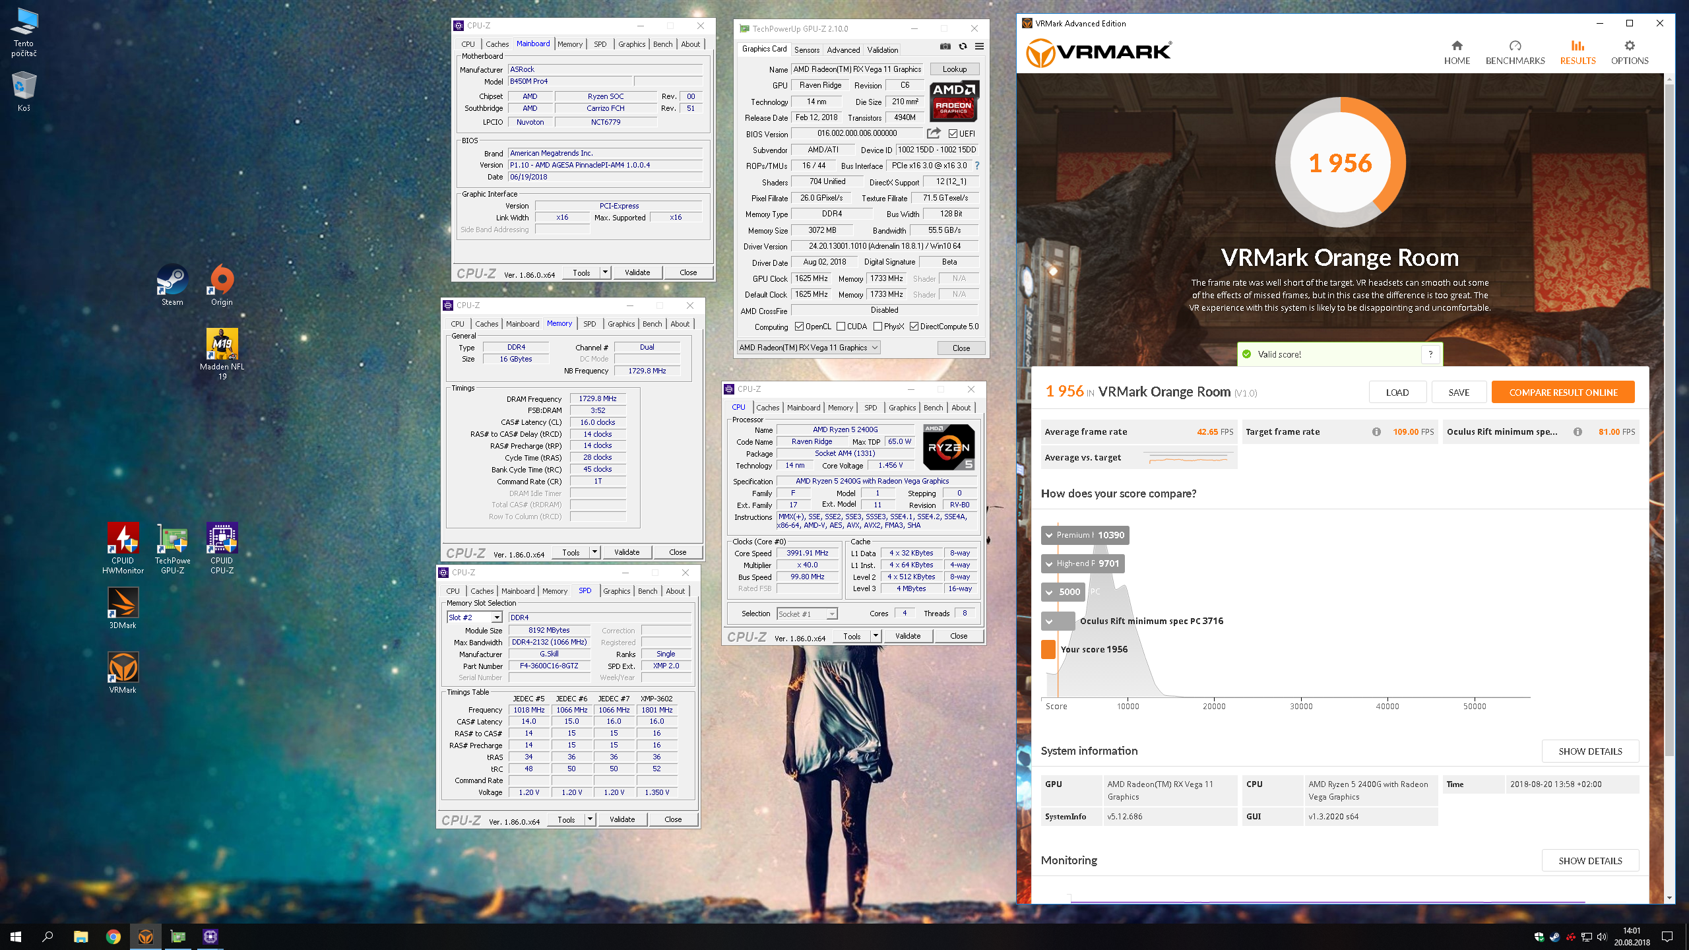Click SHOW DETAILS for Monitoring
This screenshot has height=950, width=1689.
pyautogui.click(x=1590, y=860)
